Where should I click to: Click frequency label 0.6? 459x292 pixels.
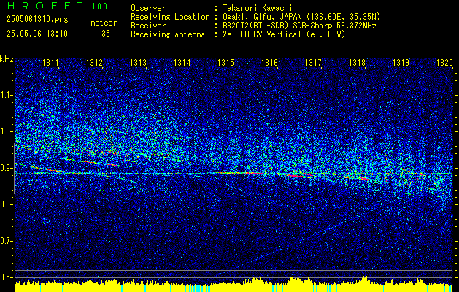6,277
